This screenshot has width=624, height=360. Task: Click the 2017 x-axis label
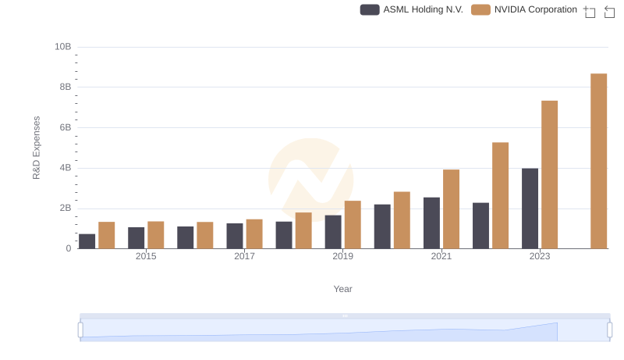coord(244,256)
